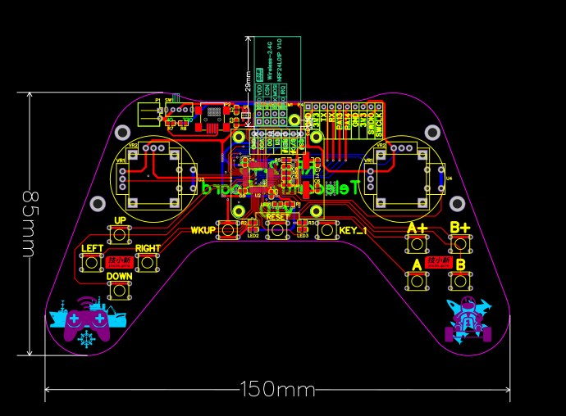Click the go-kart racer logo graphic
Viewport: 566px width, 416px height.
pos(468,320)
